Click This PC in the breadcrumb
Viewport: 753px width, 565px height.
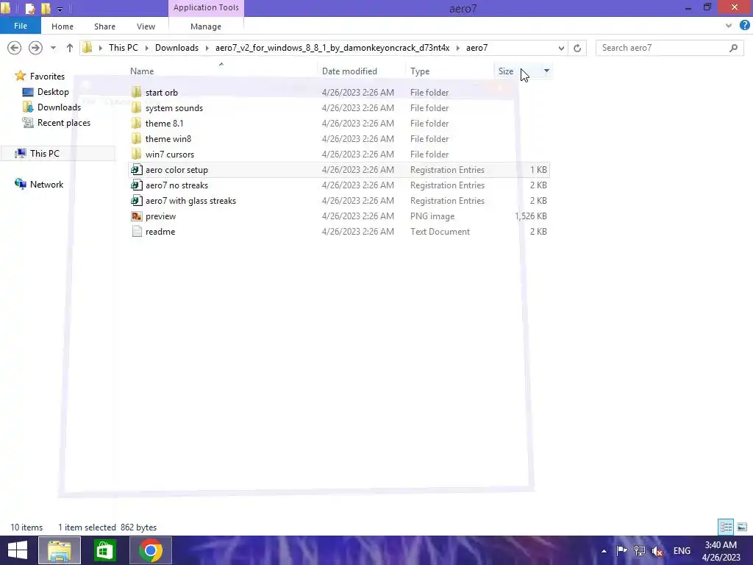123,48
